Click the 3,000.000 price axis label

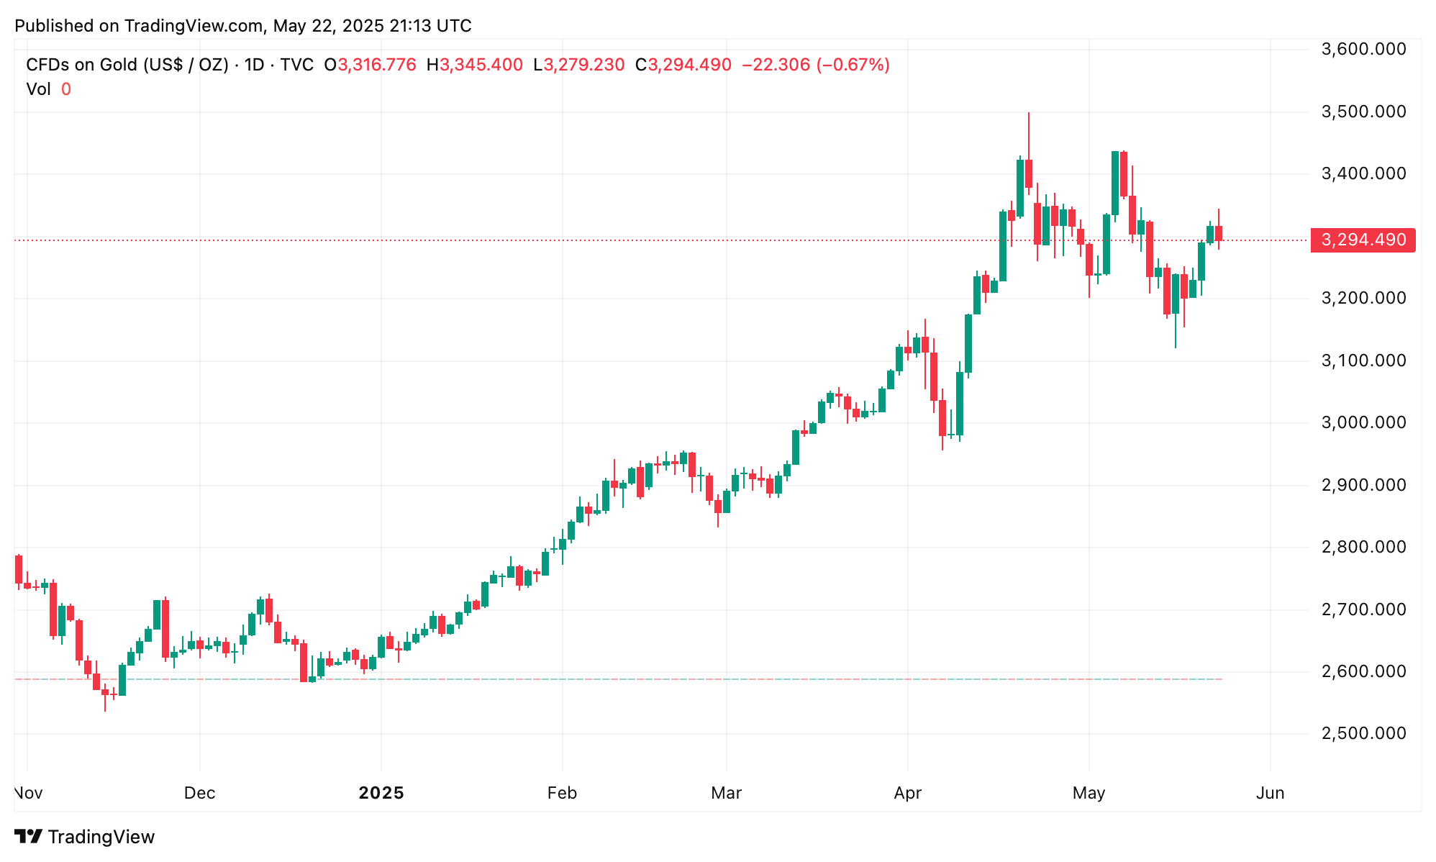point(1363,422)
